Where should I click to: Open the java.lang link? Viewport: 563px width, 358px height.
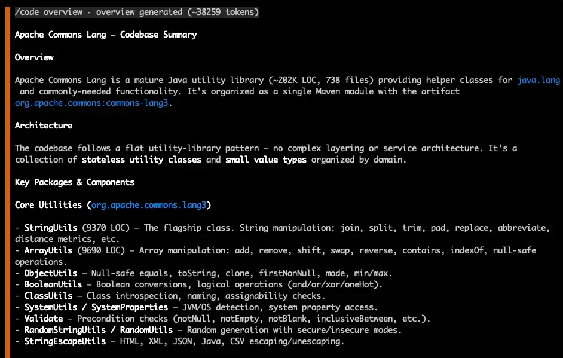(538, 80)
